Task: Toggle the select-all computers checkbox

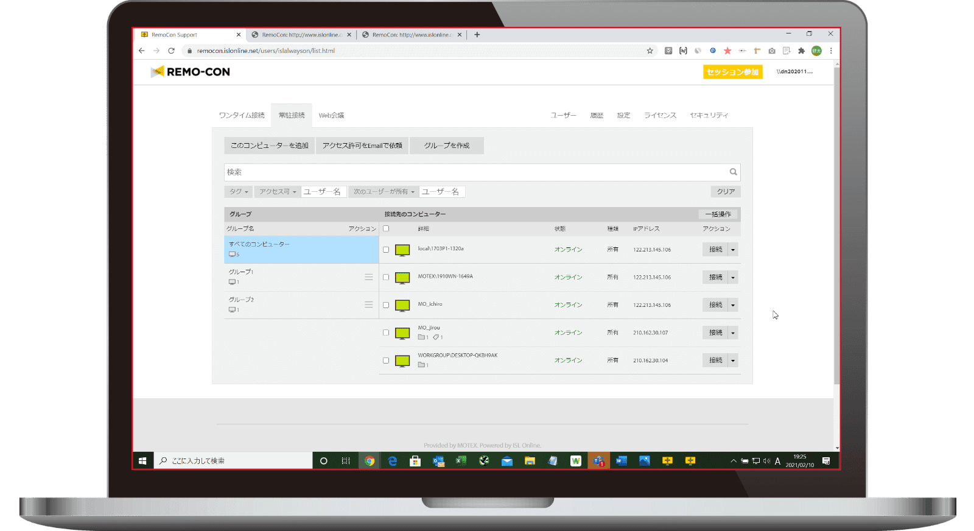Action: click(x=386, y=228)
